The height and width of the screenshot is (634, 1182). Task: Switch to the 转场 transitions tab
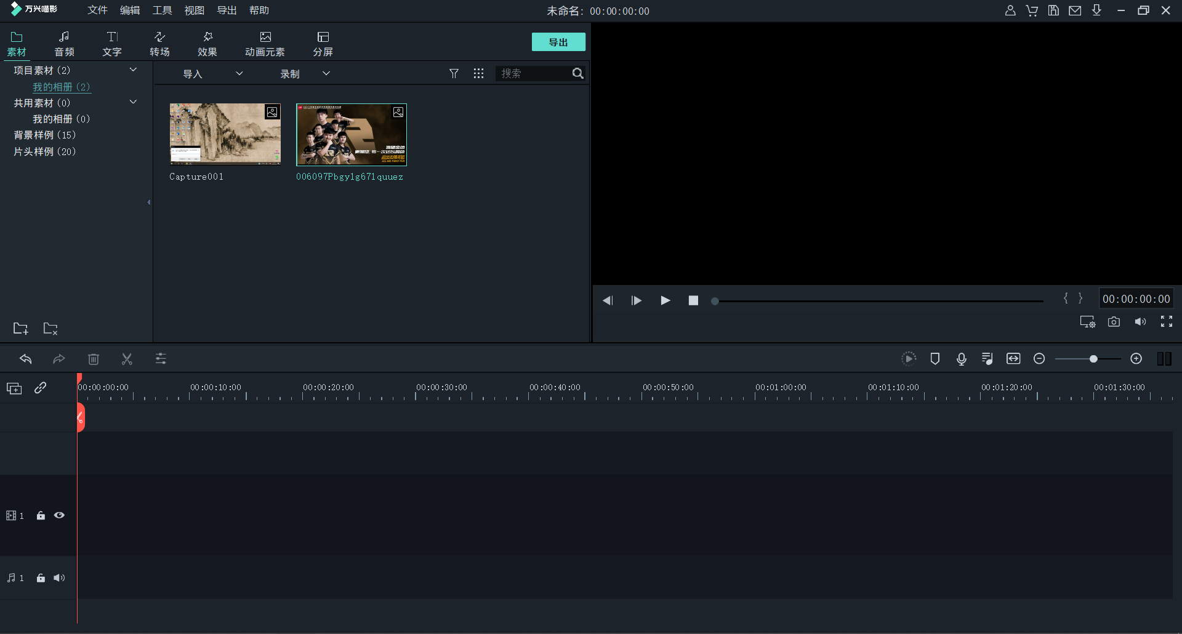tap(159, 44)
